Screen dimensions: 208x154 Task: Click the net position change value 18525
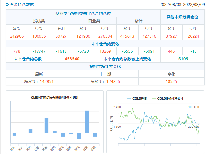coord(171,81)
